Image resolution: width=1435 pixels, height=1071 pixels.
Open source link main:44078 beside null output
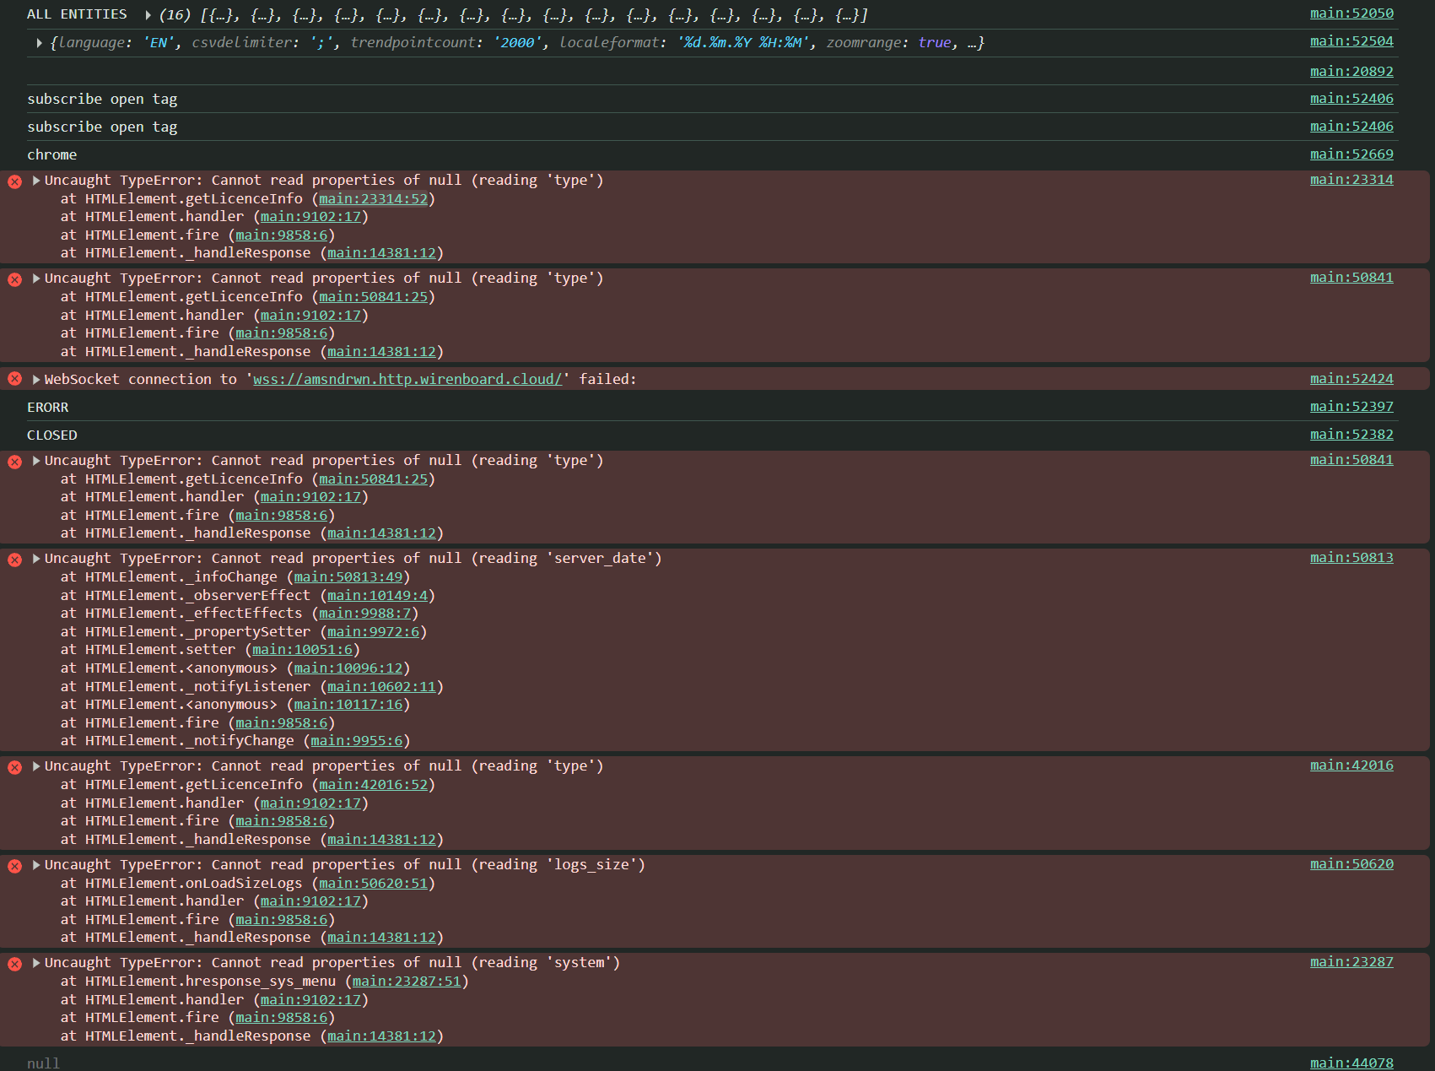click(1351, 1063)
